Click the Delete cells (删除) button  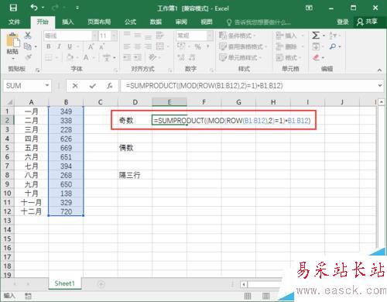point(289,46)
